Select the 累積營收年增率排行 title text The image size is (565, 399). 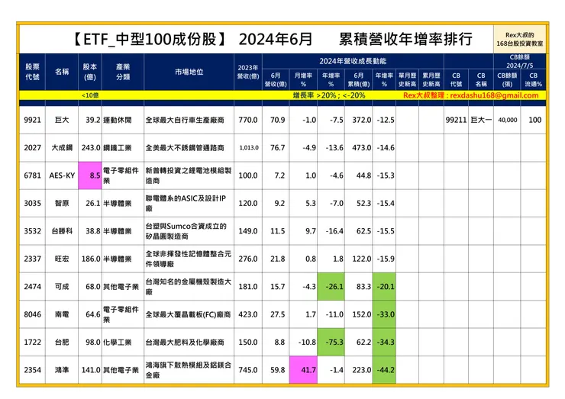[405, 39]
